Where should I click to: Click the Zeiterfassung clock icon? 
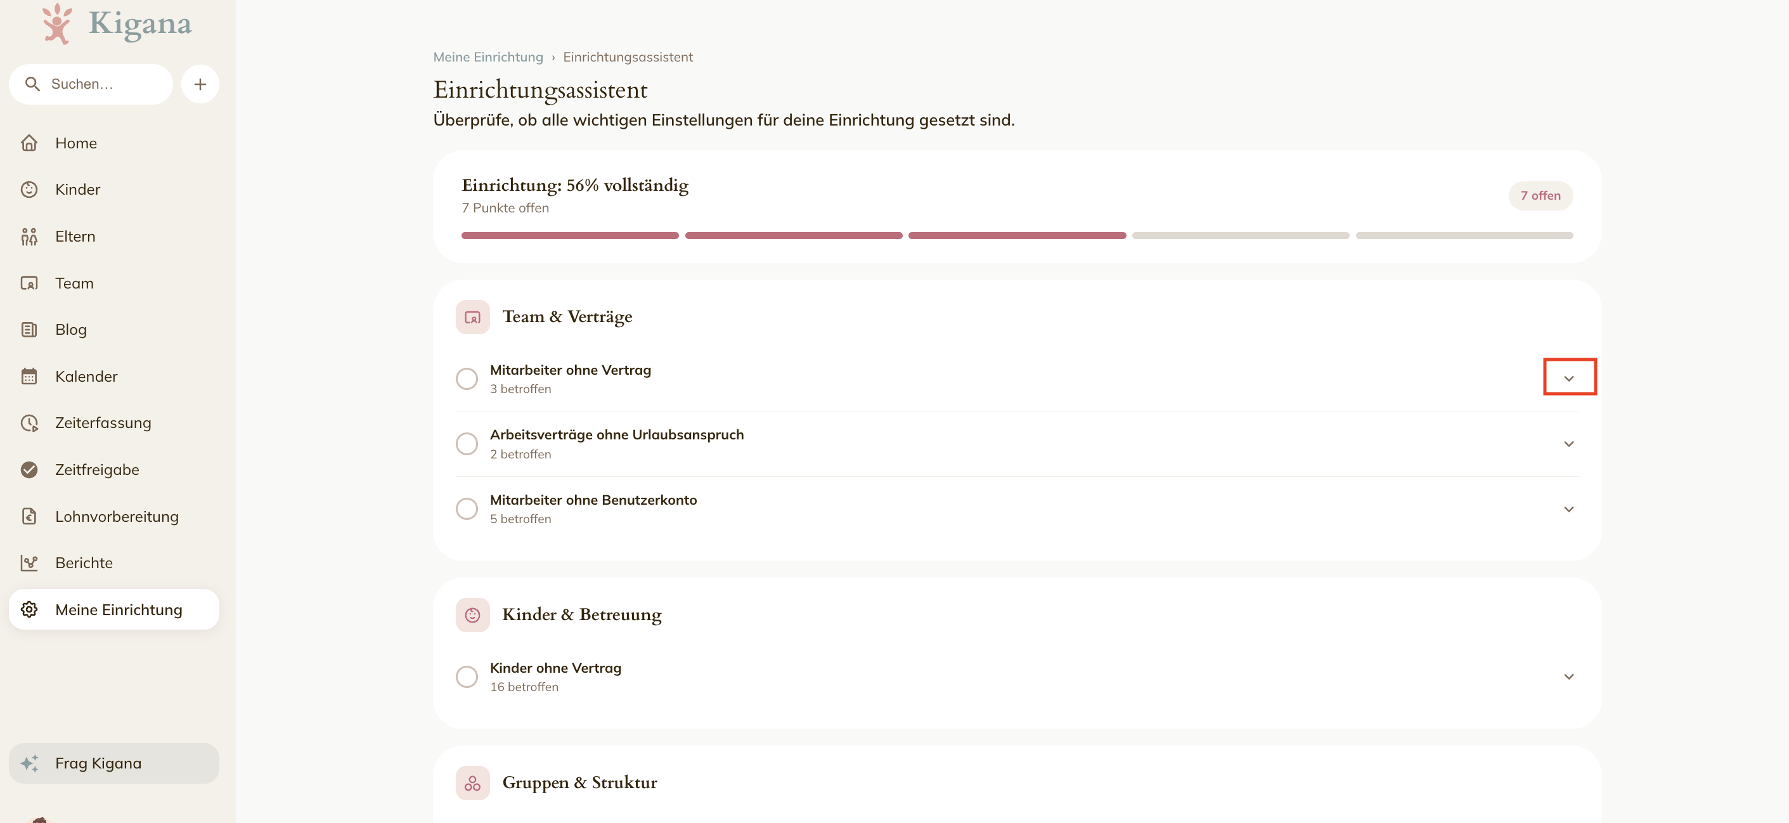(29, 423)
